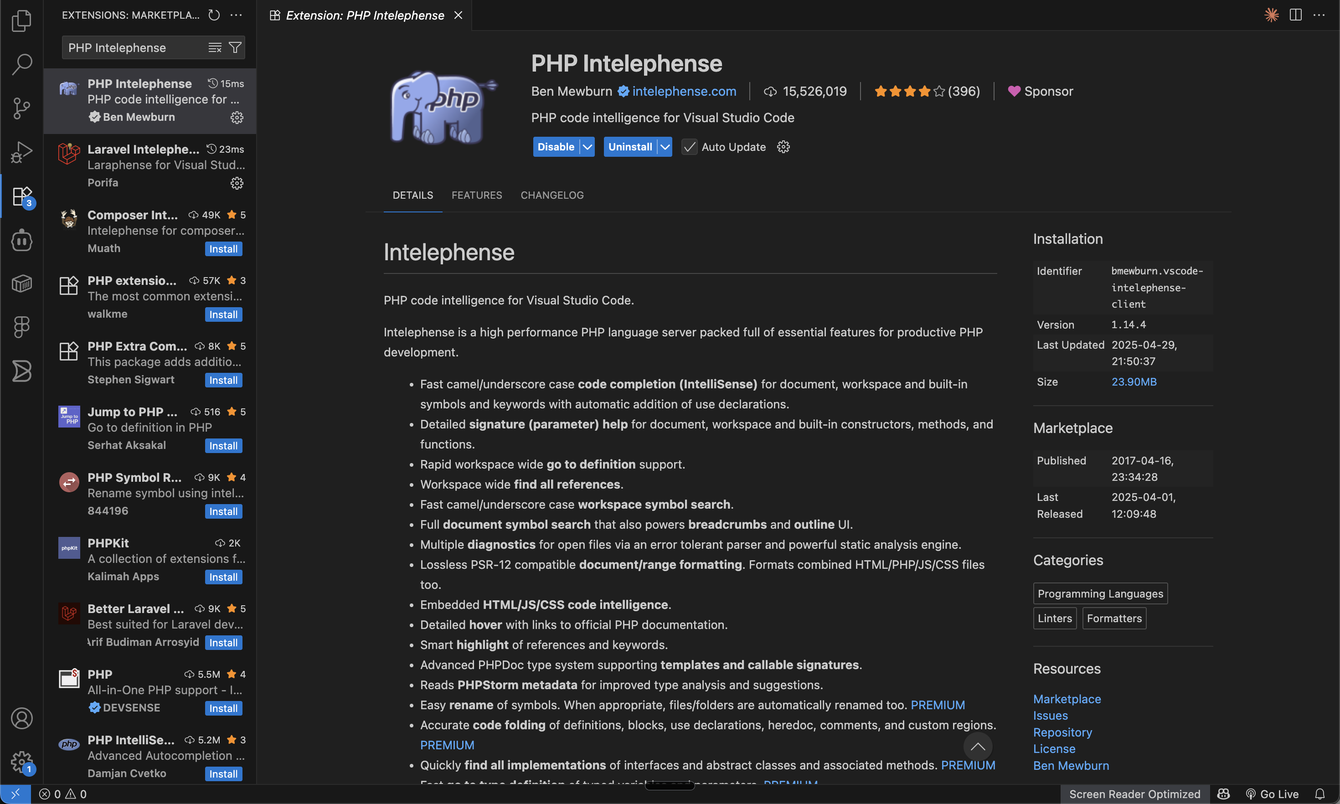This screenshot has height=804, width=1340.
Task: Open the extension filter funnel icon
Action: [235, 47]
